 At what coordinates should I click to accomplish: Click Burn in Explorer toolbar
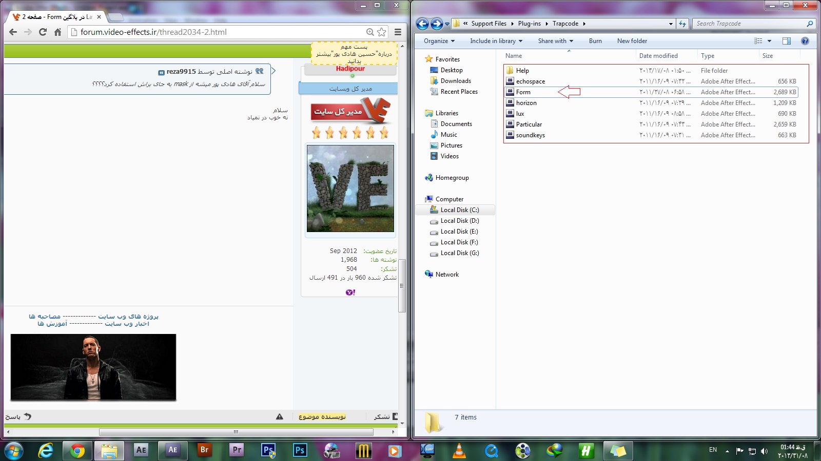[595, 41]
